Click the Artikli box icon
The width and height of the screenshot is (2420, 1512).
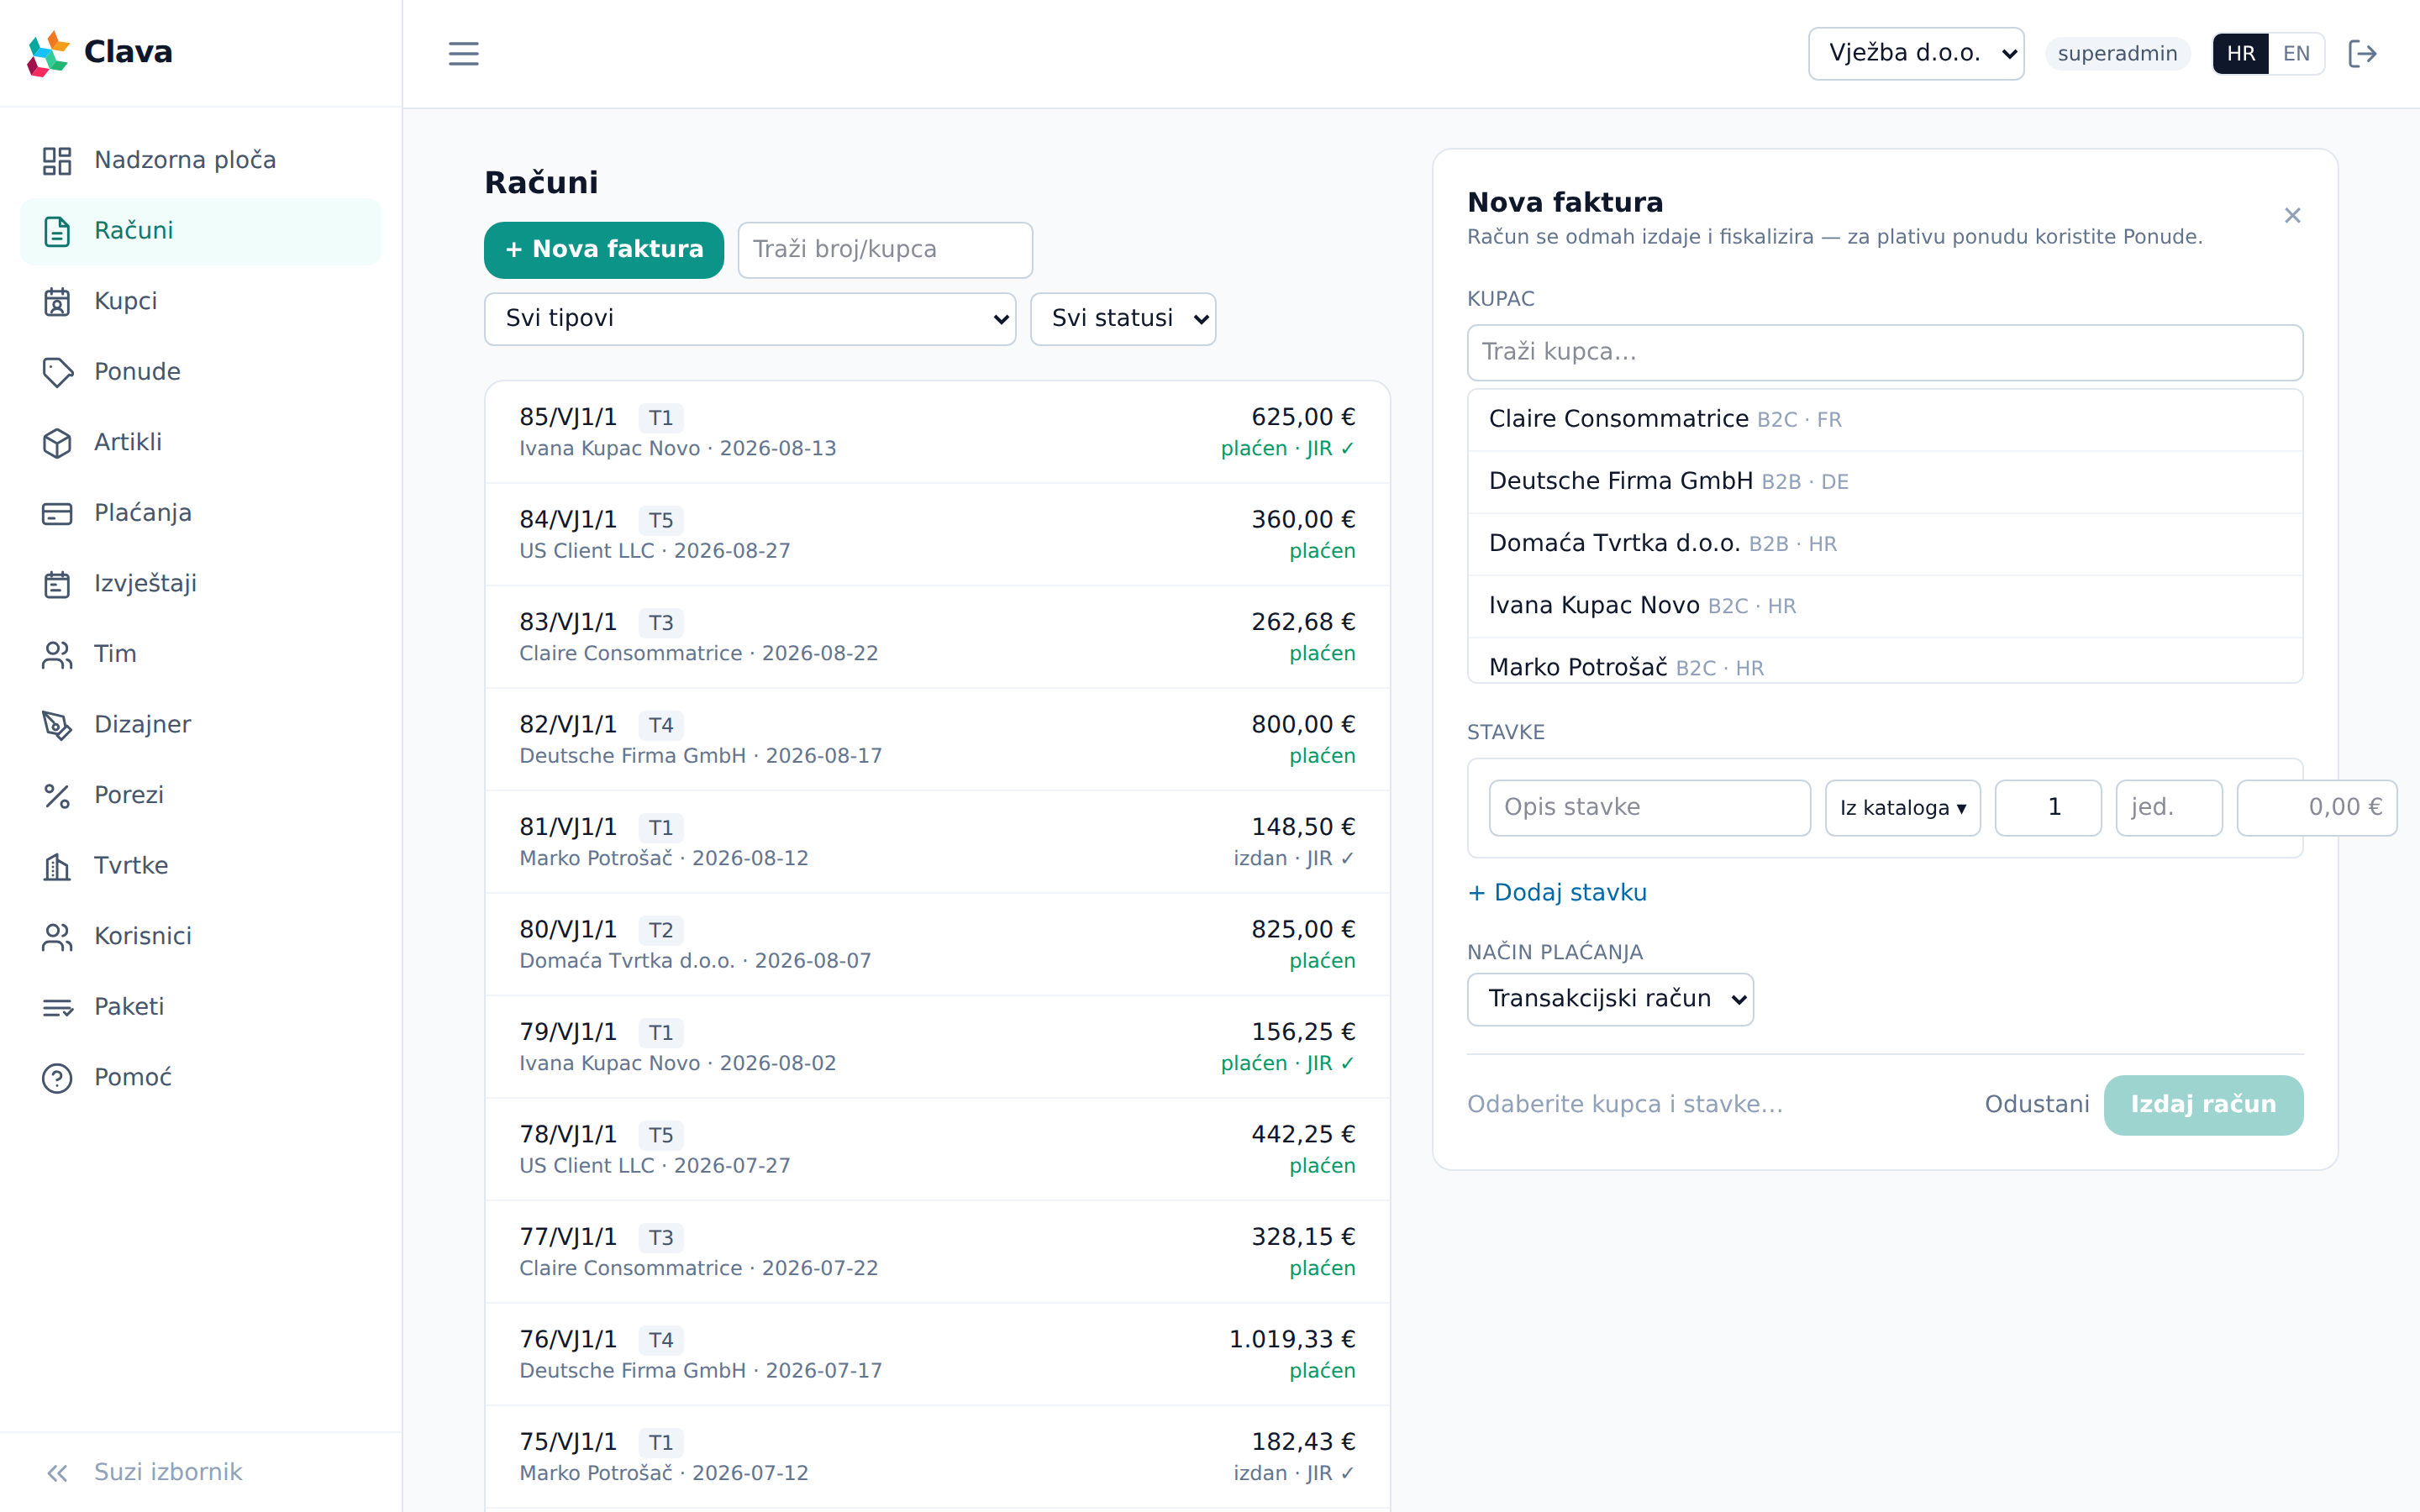pyautogui.click(x=57, y=442)
